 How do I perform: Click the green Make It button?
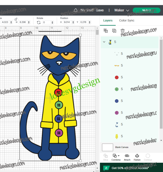(x=146, y=10)
